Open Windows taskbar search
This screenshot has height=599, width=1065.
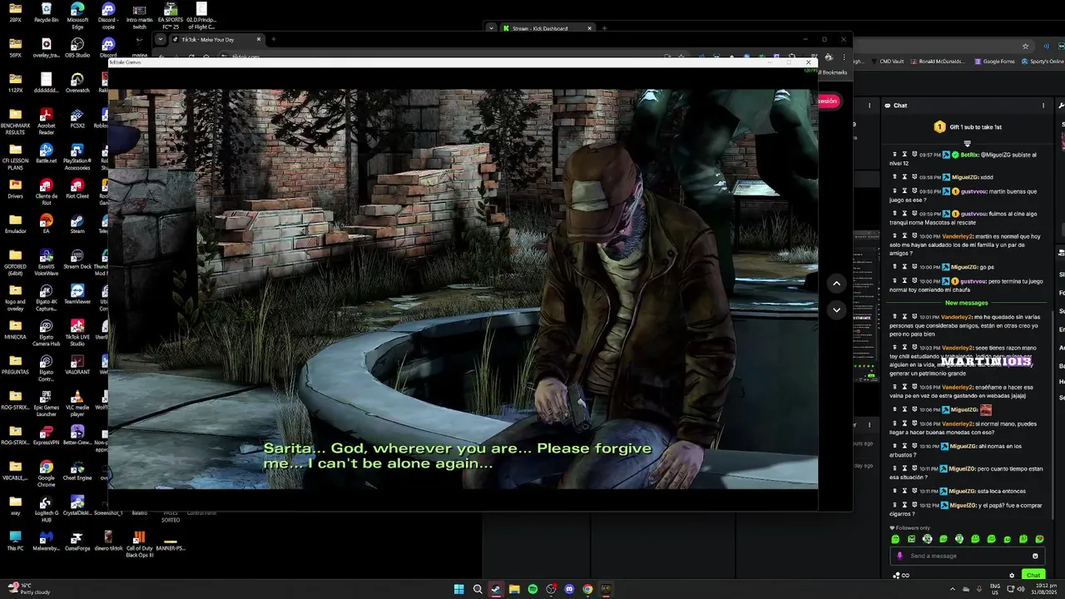pos(478,589)
